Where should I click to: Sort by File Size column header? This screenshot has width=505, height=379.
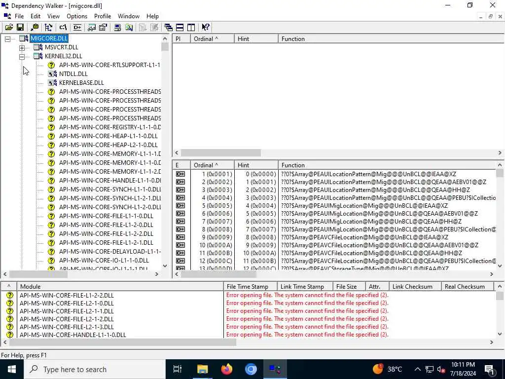349,287
